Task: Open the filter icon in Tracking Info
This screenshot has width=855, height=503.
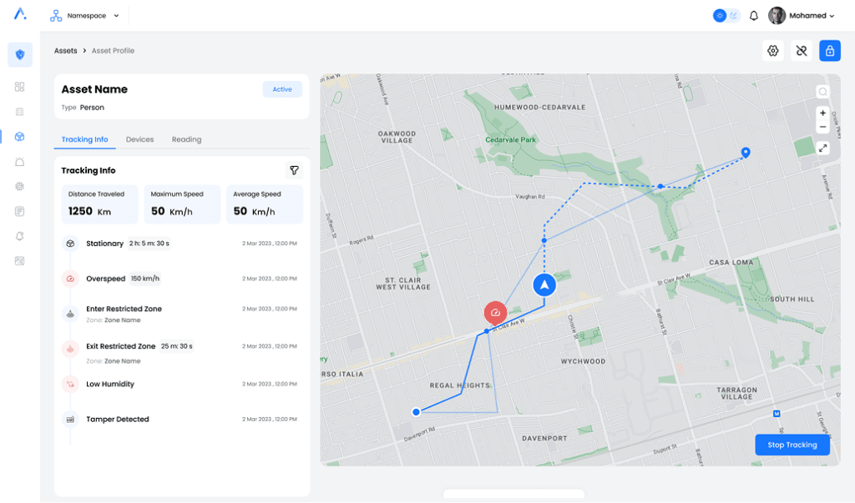Action: click(x=294, y=170)
